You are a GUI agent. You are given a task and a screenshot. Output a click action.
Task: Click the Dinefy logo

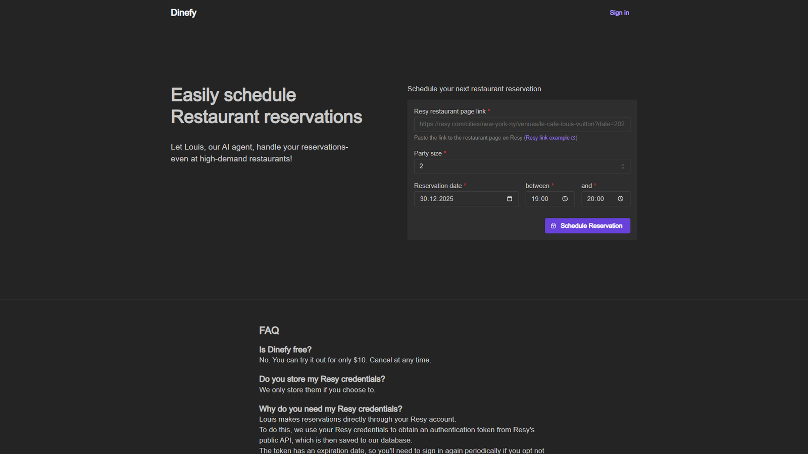[183, 13]
